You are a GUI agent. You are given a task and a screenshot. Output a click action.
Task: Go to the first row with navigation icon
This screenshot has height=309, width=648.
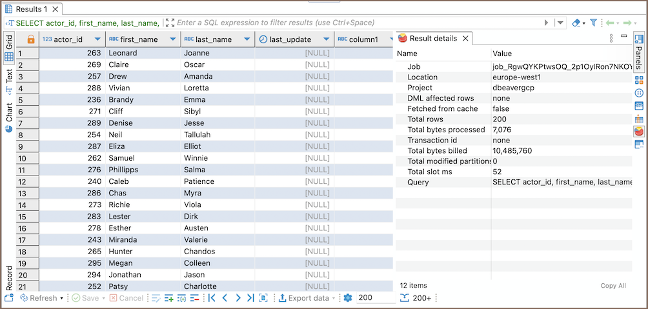tap(211, 298)
